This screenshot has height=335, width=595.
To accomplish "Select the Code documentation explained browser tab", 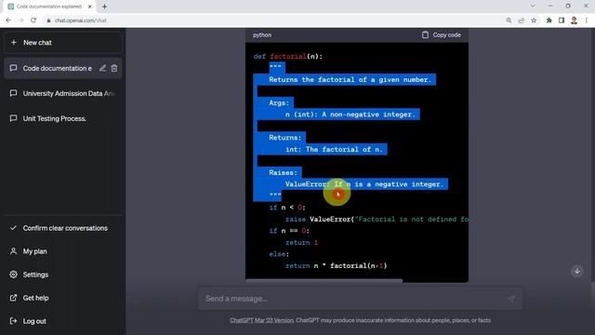I will pos(49,7).
